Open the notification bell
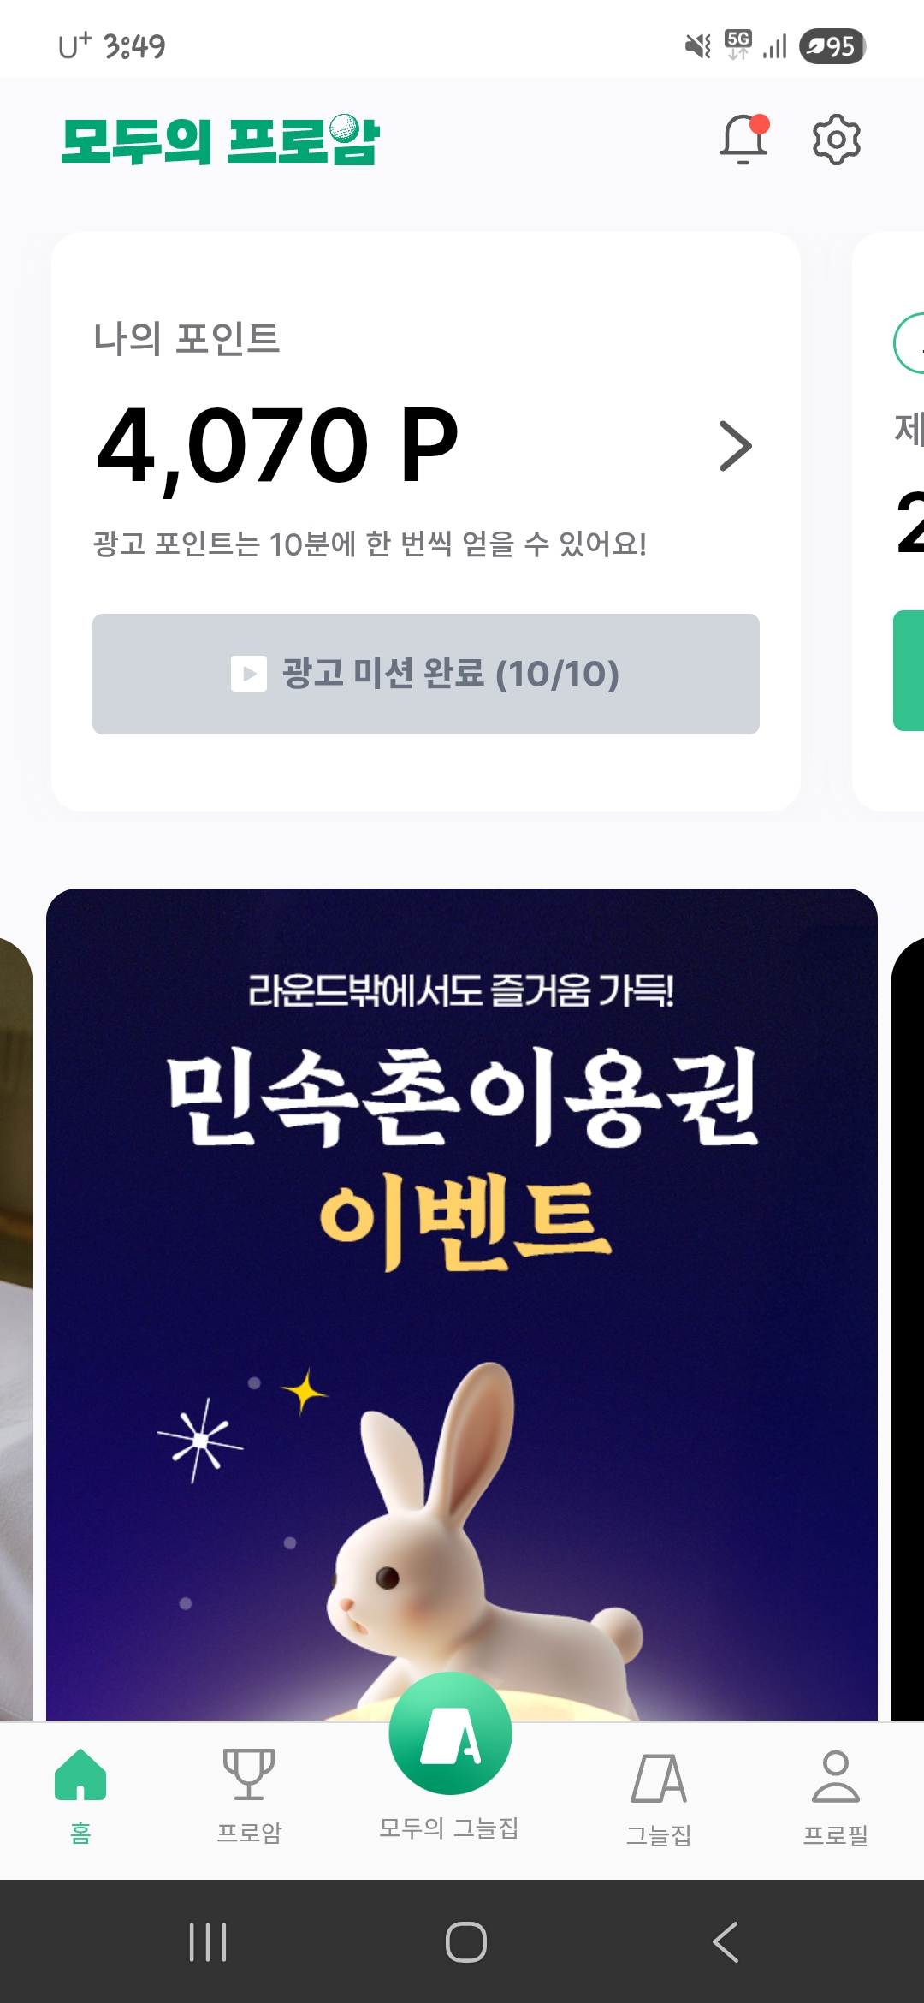Viewport: 924px width, 2003px height. click(x=743, y=139)
